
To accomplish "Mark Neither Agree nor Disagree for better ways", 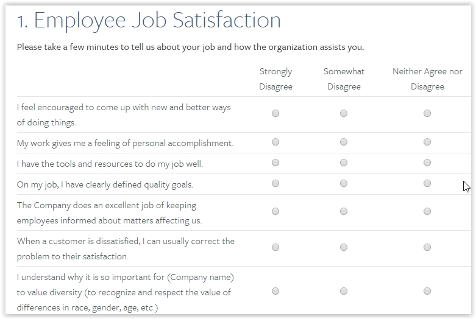I will (427, 113).
